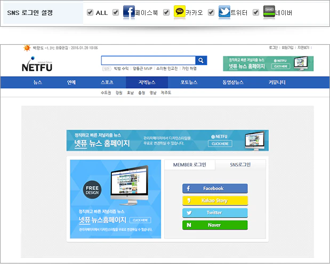330x264 pixels.
Task: Sign in using the Naver button
Action: [215, 225]
